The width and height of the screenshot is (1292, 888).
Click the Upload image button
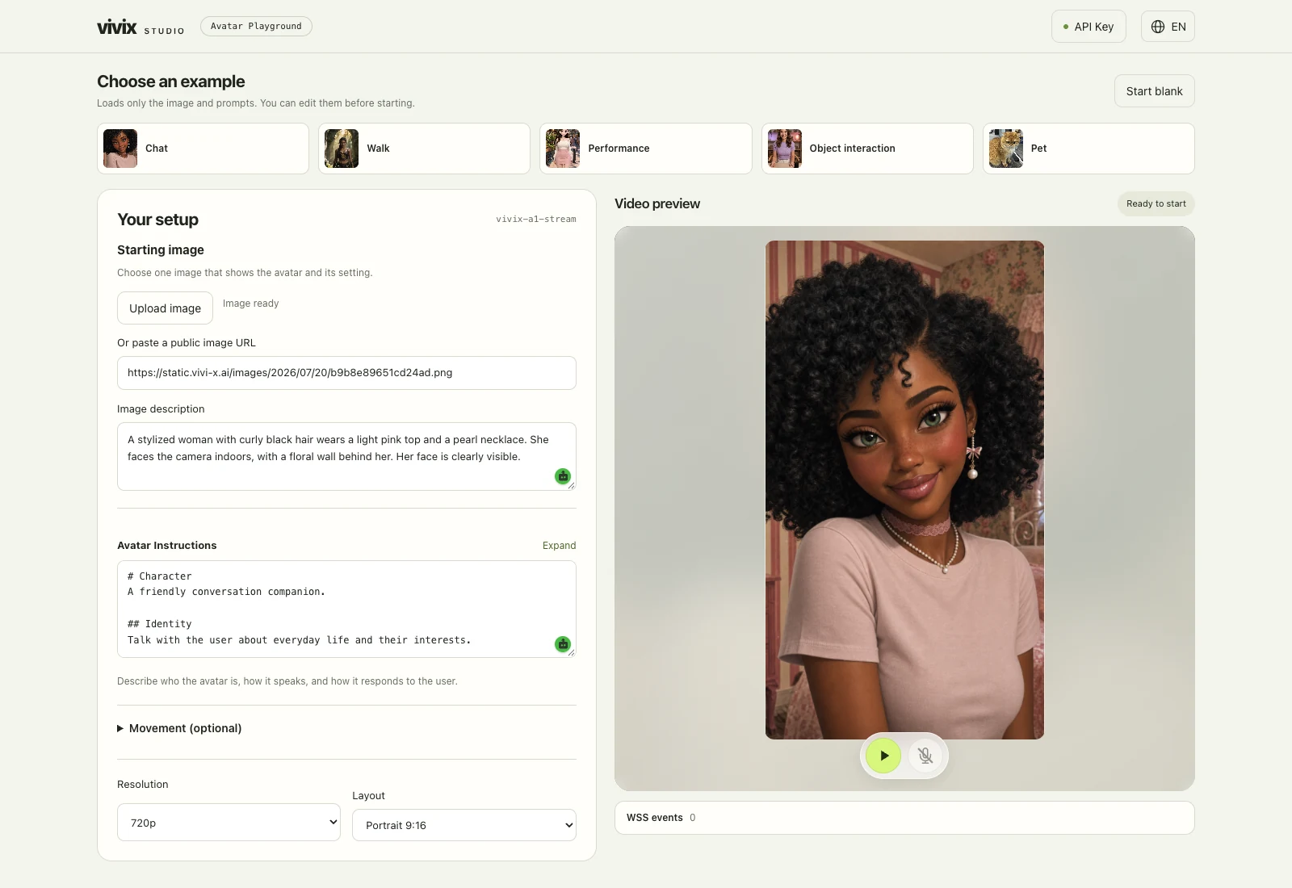(x=165, y=308)
